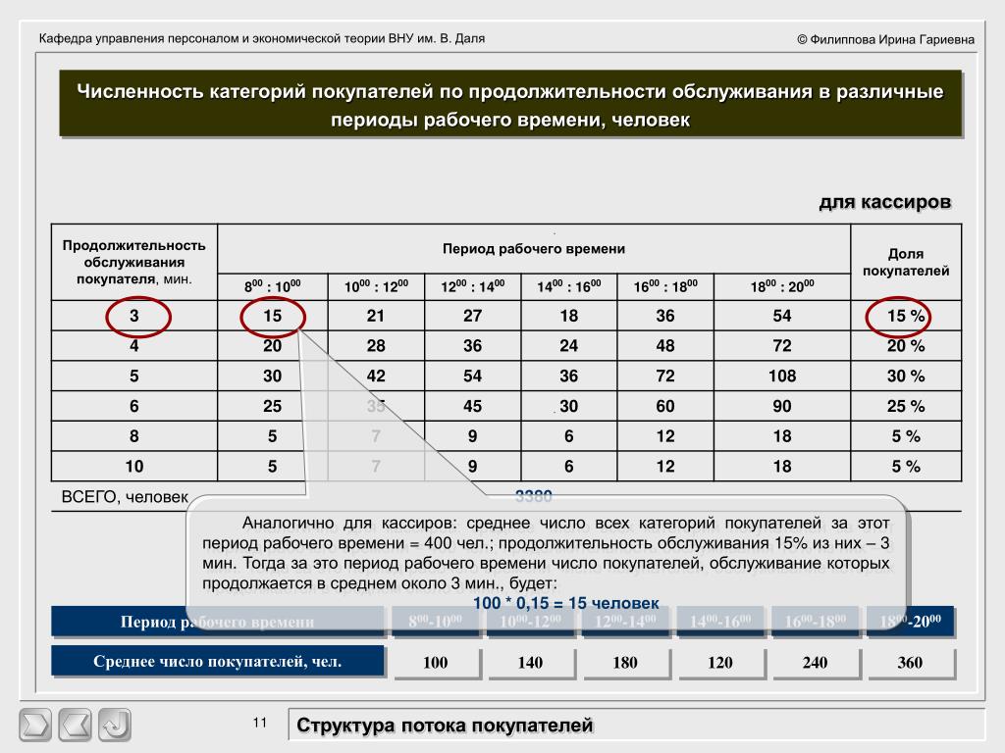Select average buyers value '360'
This screenshot has height=753, width=1005.
(x=910, y=663)
